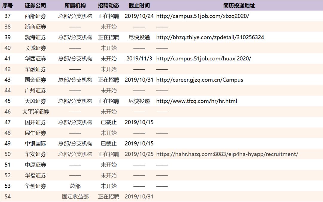The height and width of the screenshot is (202, 323).
Task: Click 正在招聘 status for 华安证券
Action: click(109, 154)
